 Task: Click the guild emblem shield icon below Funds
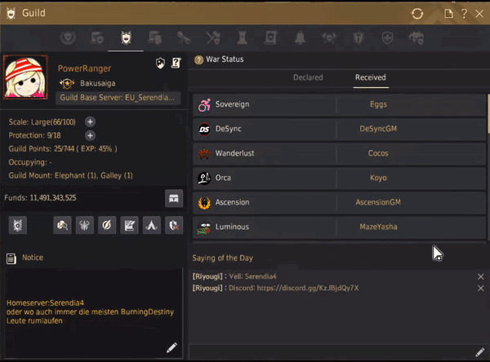tap(18, 225)
